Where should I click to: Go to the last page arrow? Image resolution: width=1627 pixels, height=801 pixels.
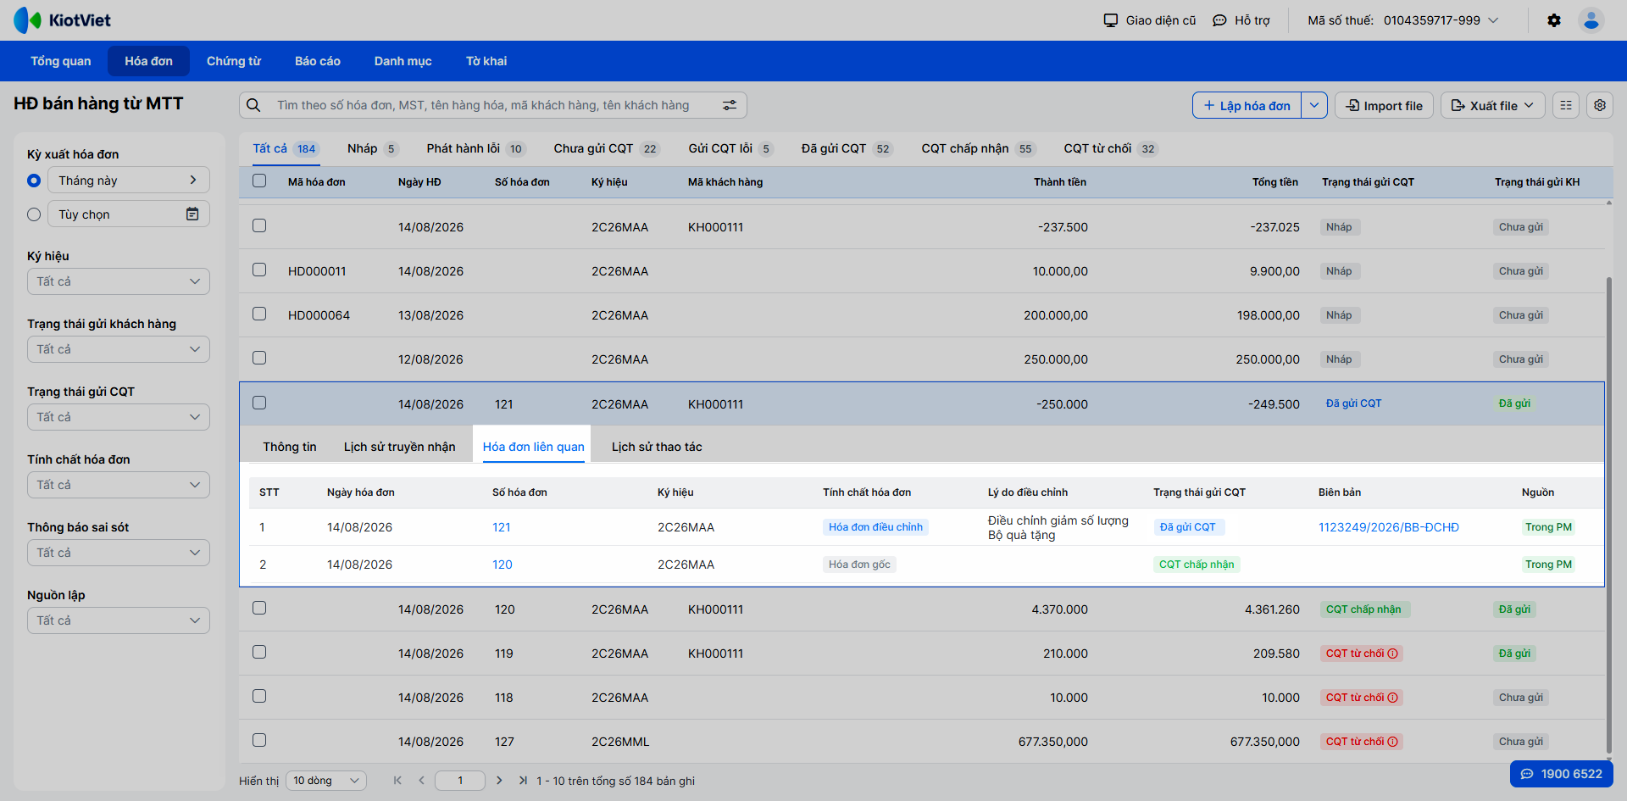(x=523, y=781)
